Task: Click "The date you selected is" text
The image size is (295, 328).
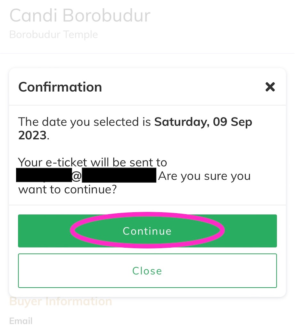Action: (x=85, y=122)
